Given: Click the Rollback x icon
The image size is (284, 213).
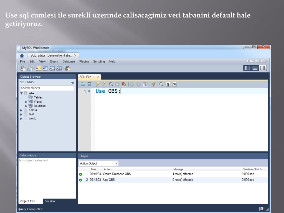Looking at the screenshot, I should click(x=139, y=84).
